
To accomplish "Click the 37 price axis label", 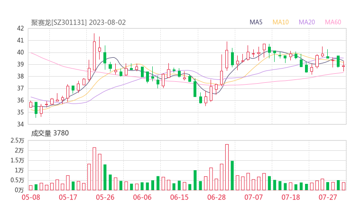I will [20, 88].
